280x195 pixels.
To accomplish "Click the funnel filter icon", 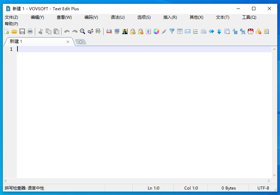I will (172, 31).
